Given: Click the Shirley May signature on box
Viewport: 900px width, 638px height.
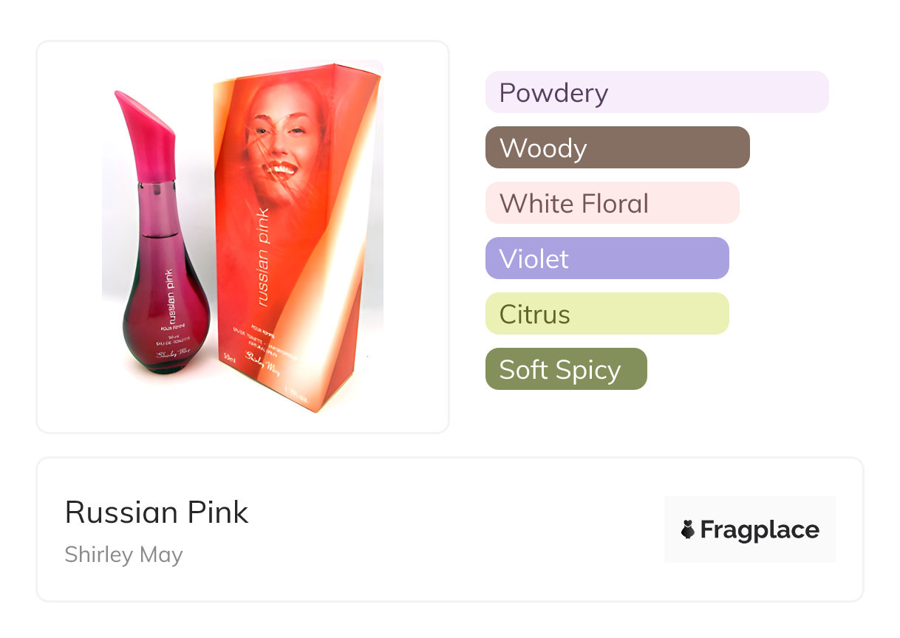Looking at the screenshot, I should click(262, 364).
